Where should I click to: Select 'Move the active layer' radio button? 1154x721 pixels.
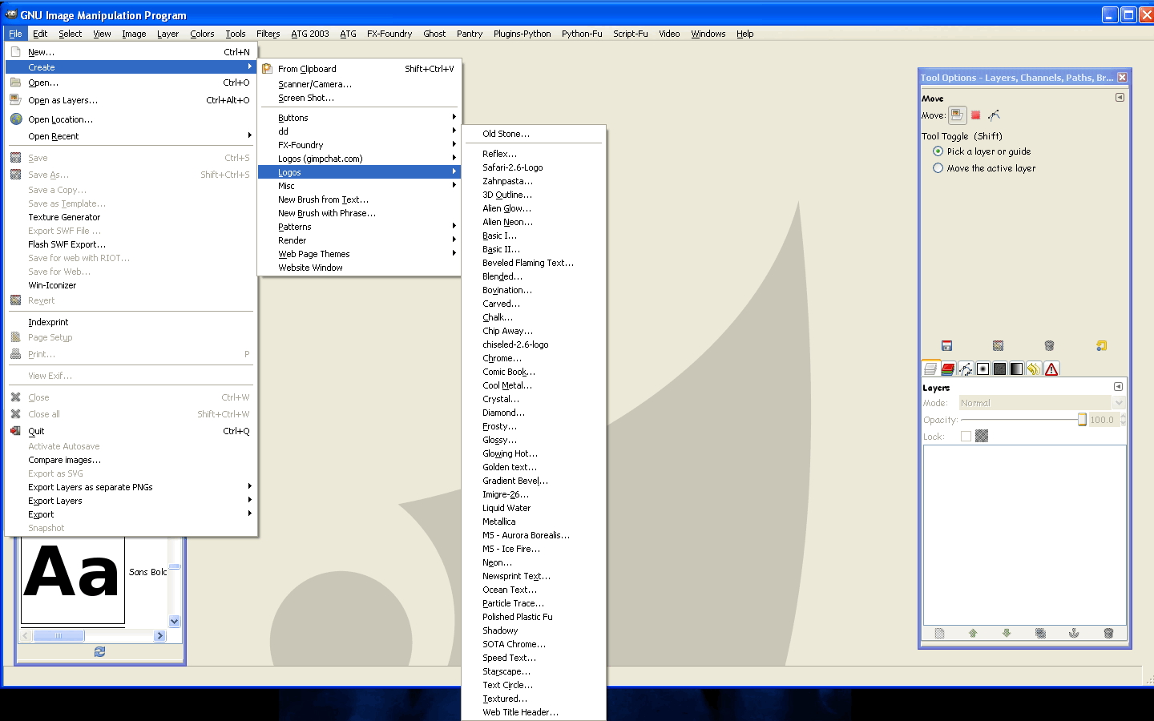[x=938, y=168]
